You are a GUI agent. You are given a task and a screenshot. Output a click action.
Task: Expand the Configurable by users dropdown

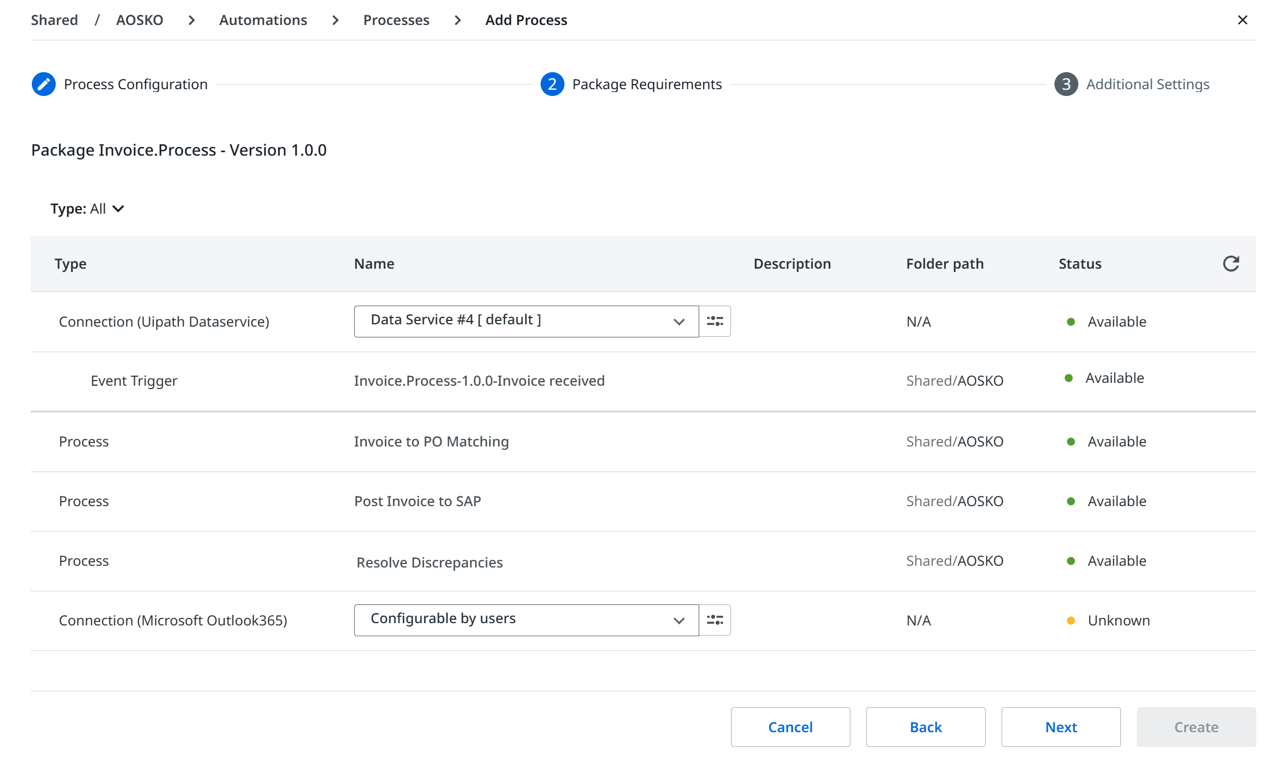[526, 620]
